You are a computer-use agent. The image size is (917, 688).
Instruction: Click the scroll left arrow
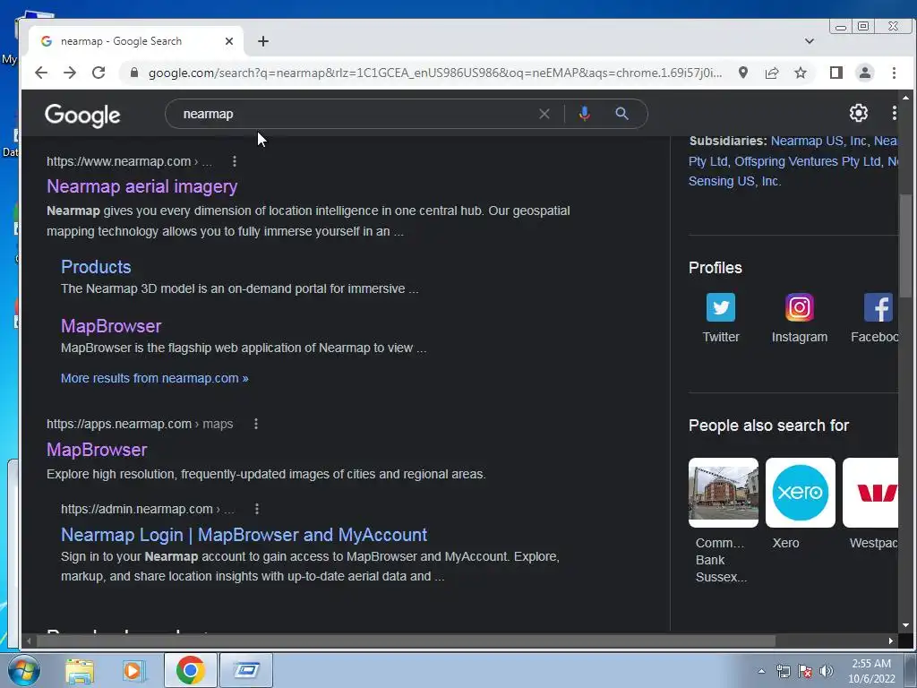click(x=28, y=641)
